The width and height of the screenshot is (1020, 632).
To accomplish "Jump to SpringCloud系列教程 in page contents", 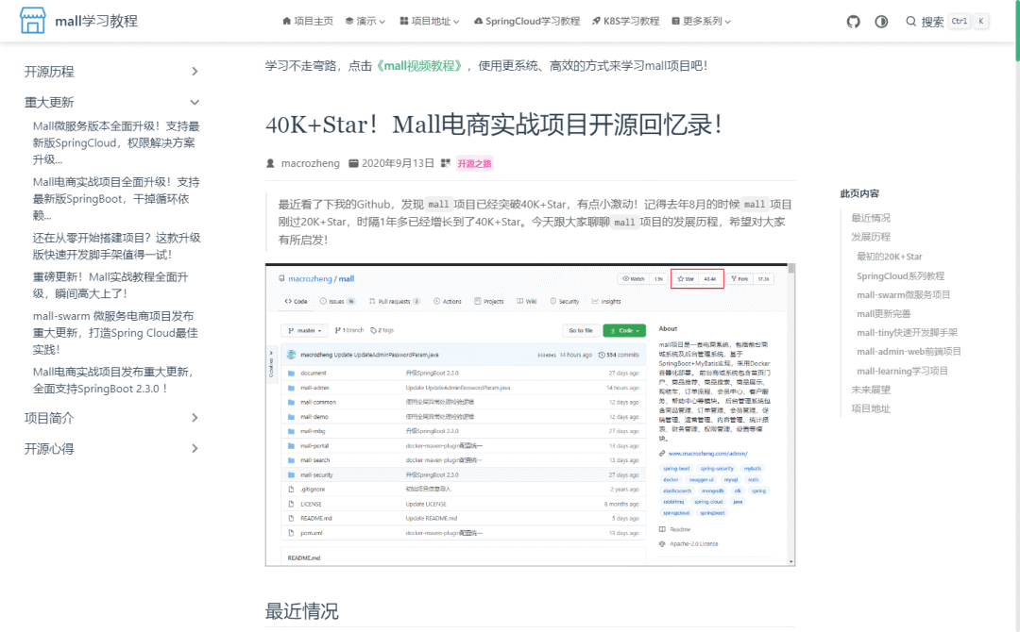I will (x=900, y=275).
